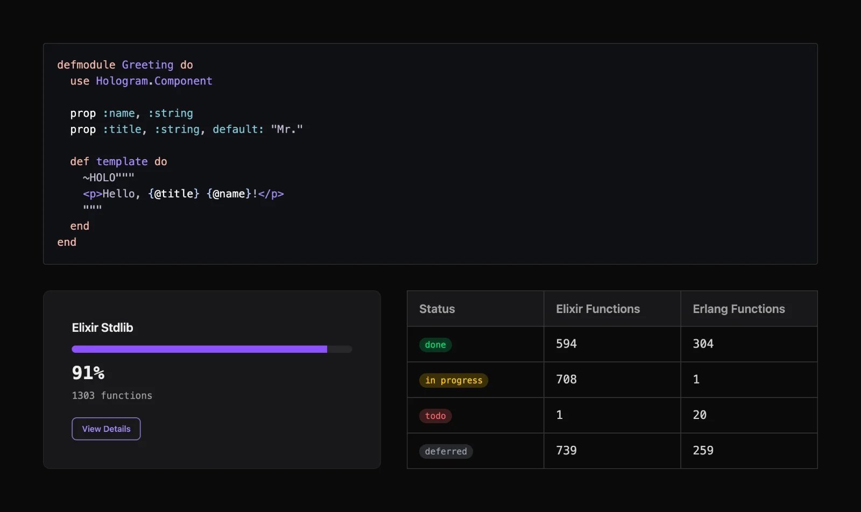This screenshot has width=861, height=512.
Task: Click the Elixir Functions column header
Action: pos(612,309)
